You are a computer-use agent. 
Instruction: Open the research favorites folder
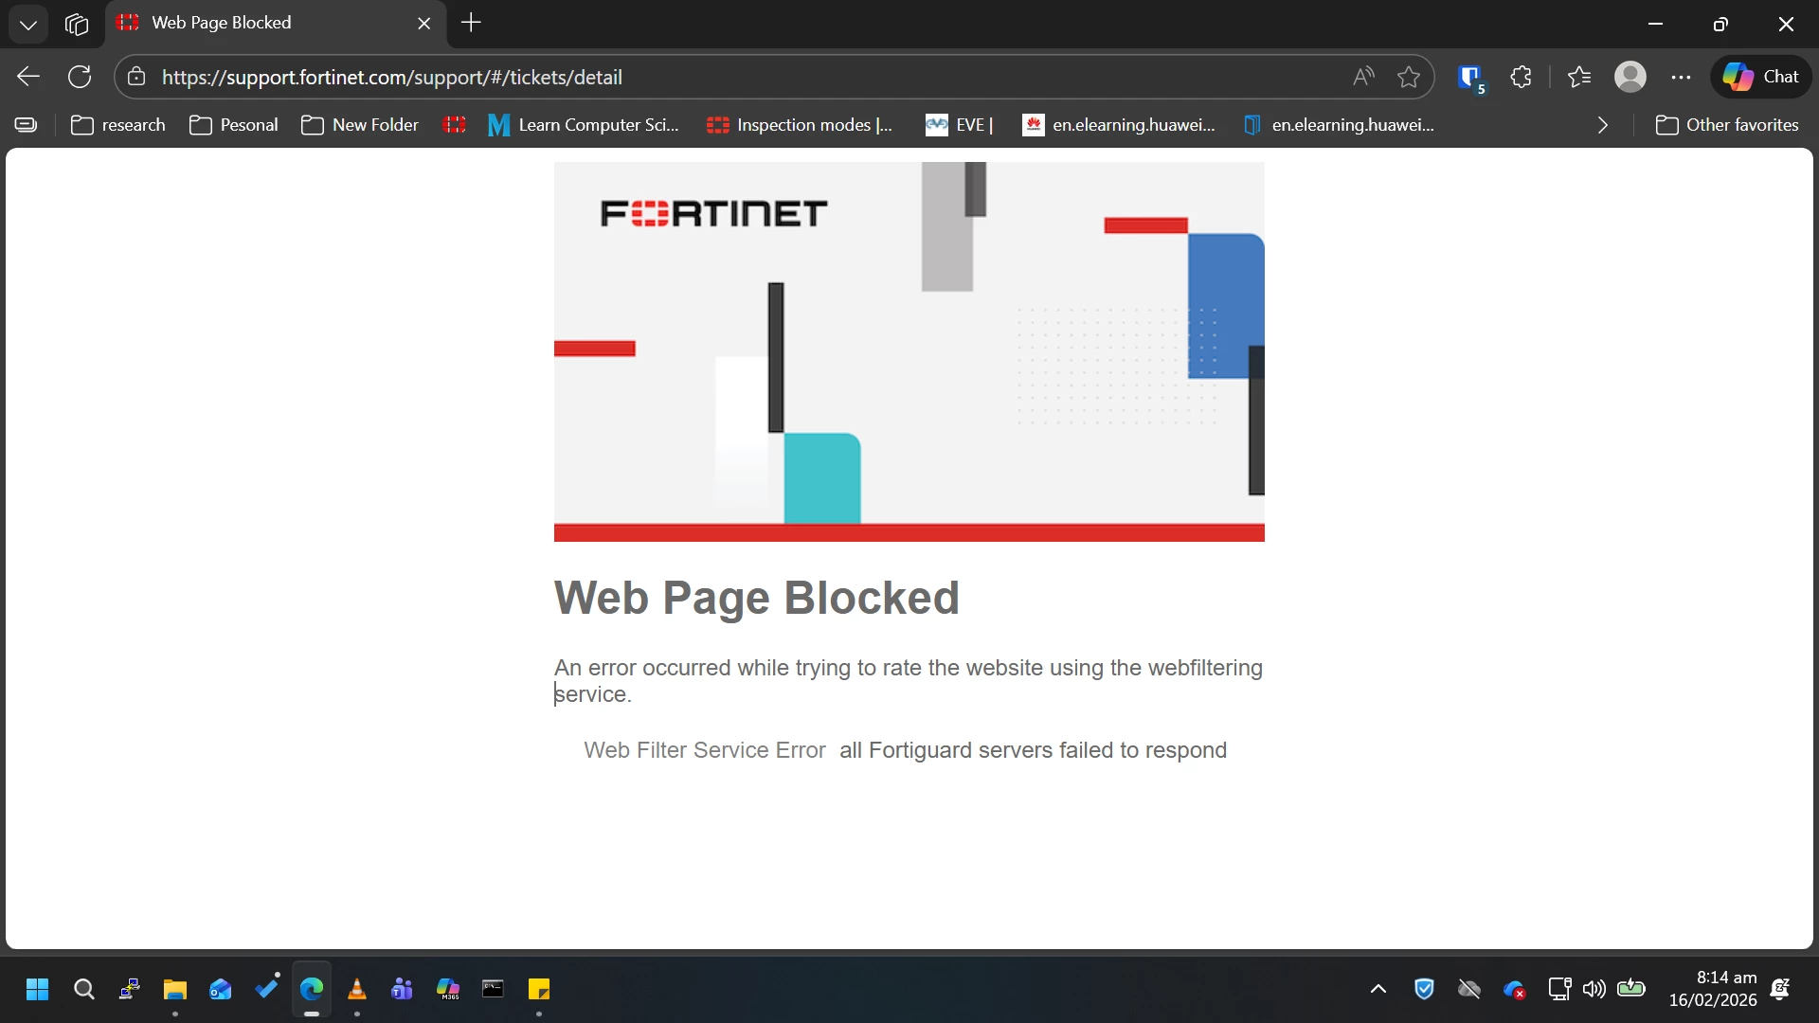pyautogui.click(x=118, y=125)
